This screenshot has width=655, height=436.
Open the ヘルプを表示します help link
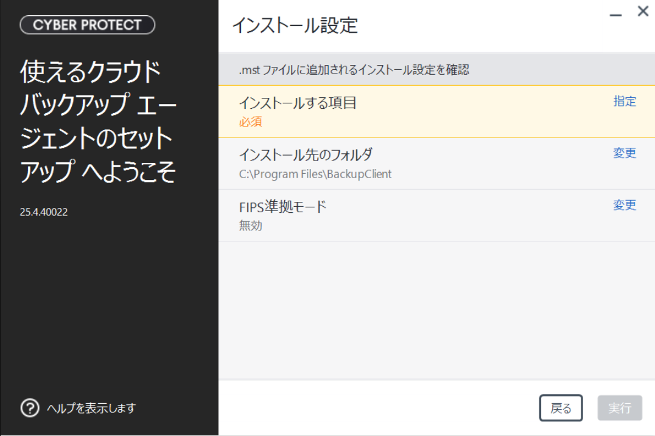click(x=91, y=408)
